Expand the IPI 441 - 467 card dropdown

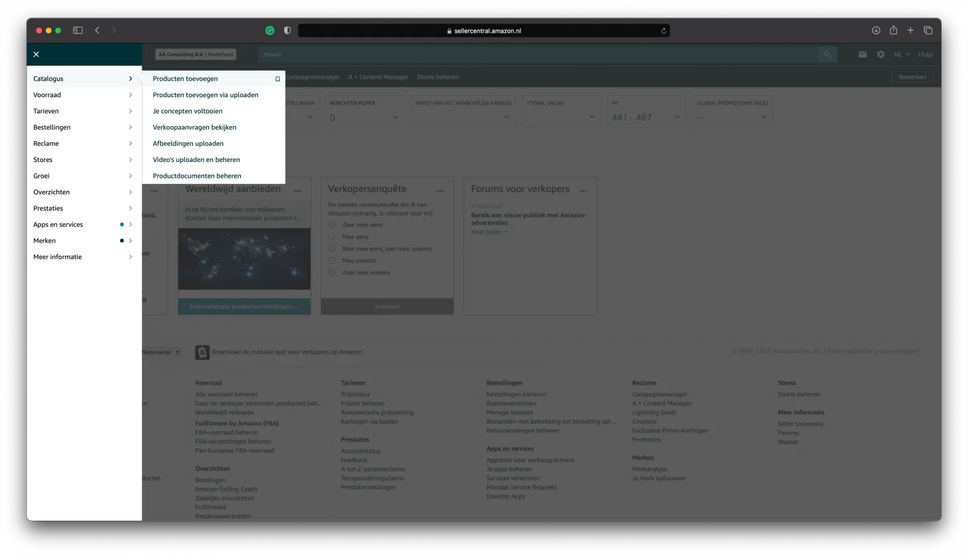click(677, 117)
